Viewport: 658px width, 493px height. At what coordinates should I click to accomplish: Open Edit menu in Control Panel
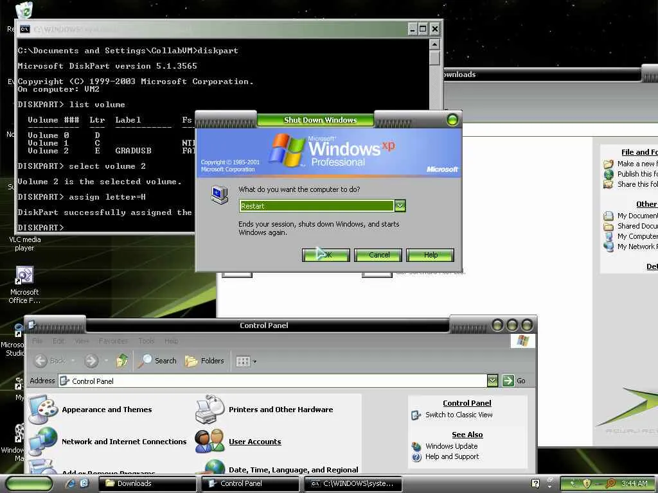click(x=58, y=341)
